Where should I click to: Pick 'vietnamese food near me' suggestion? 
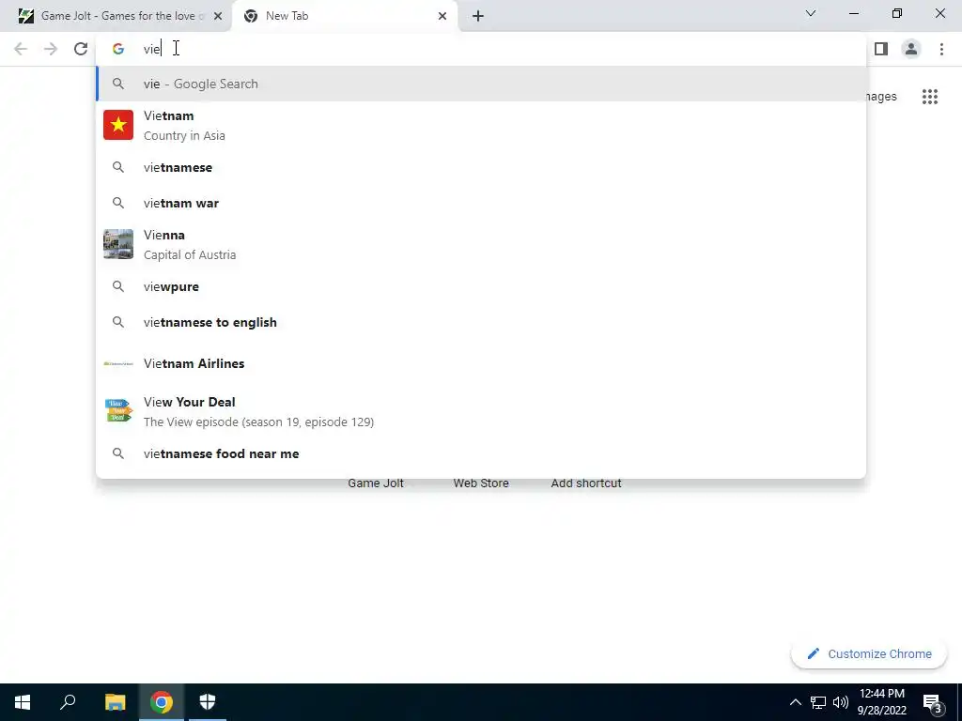coord(481,453)
